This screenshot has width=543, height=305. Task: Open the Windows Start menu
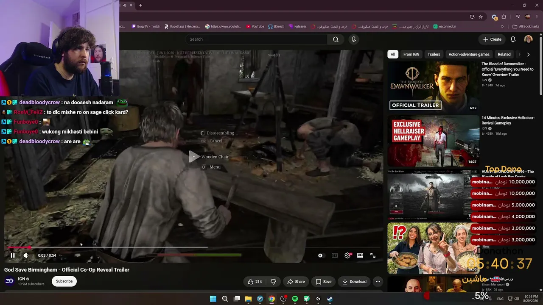pos(213,299)
